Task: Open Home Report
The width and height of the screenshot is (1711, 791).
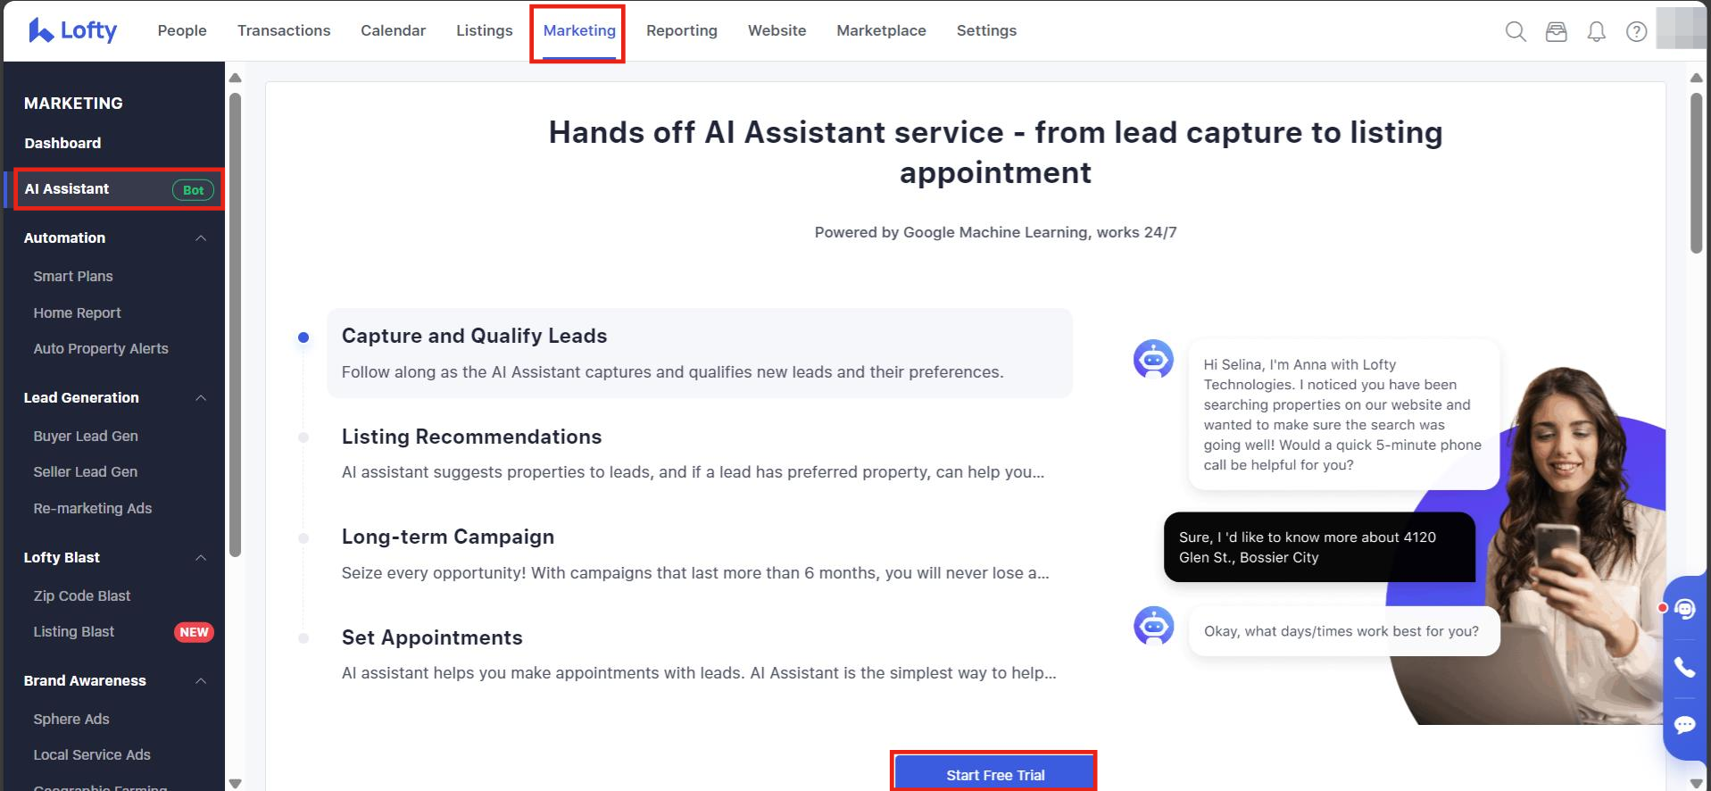Action: [77, 313]
